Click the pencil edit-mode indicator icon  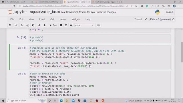146,19
